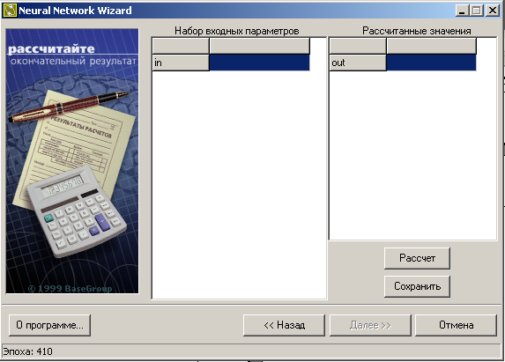The height and width of the screenshot is (362, 505).
Task: Click Neural Network Wizard title bar icon
Action: click(10, 11)
